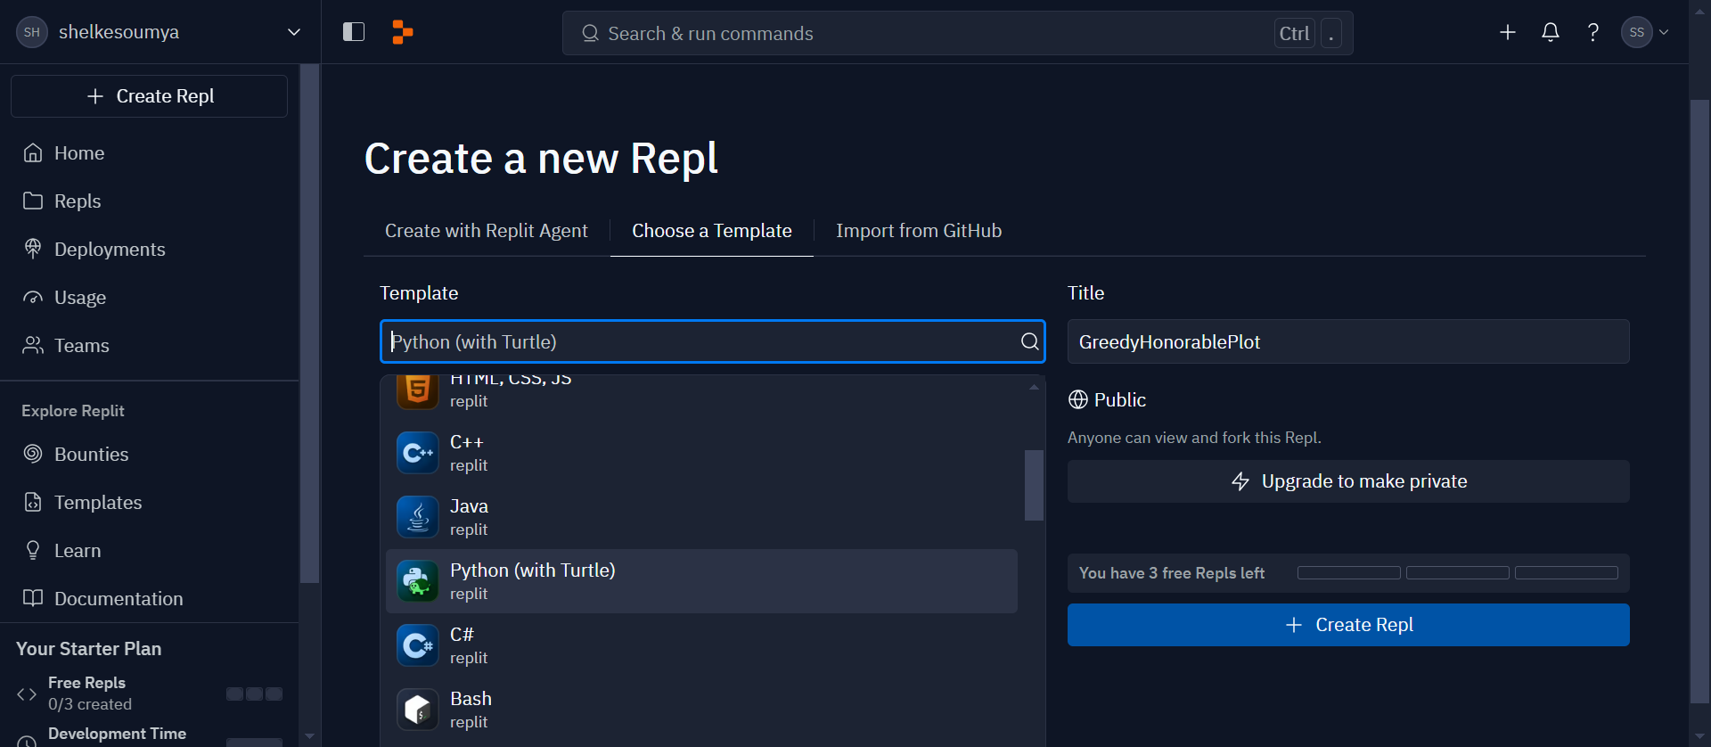Open Repls in sidebar
Viewport: 1711px width, 747px height.
click(150, 201)
